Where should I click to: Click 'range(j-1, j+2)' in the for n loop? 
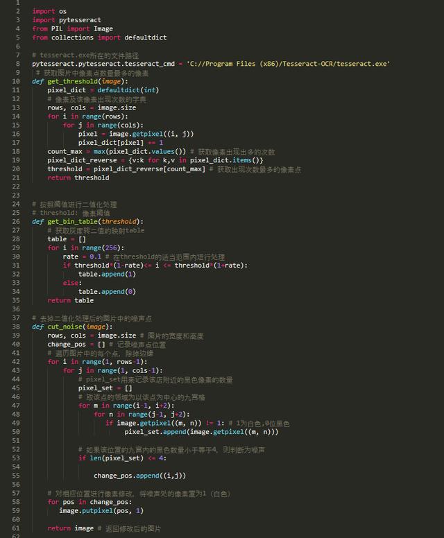tap(157, 415)
